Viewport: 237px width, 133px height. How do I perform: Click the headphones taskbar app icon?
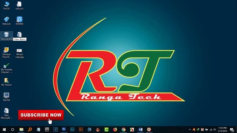47,130
